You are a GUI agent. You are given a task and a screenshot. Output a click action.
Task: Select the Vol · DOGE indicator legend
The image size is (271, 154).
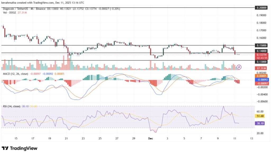pyautogui.click(x=9, y=12)
